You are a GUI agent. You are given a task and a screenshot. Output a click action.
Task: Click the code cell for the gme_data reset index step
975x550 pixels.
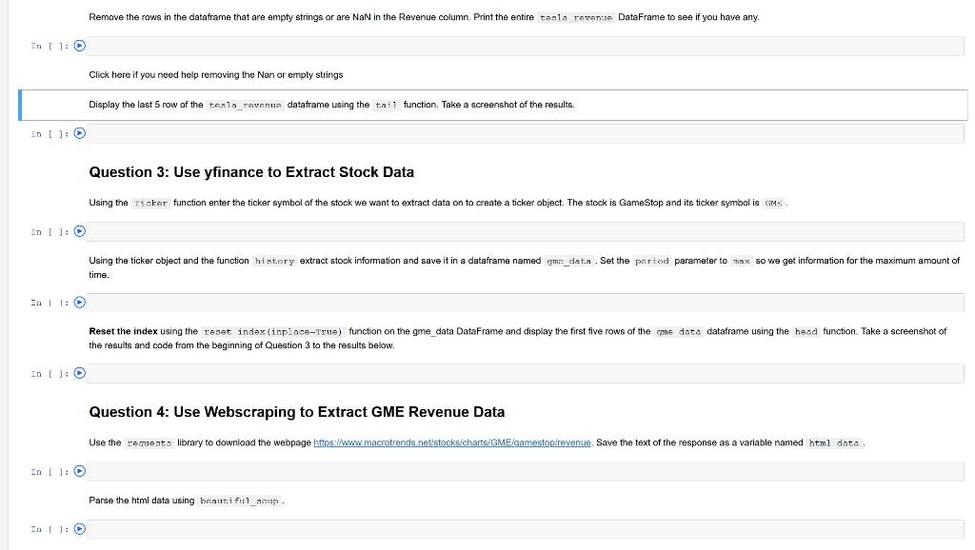(524, 373)
